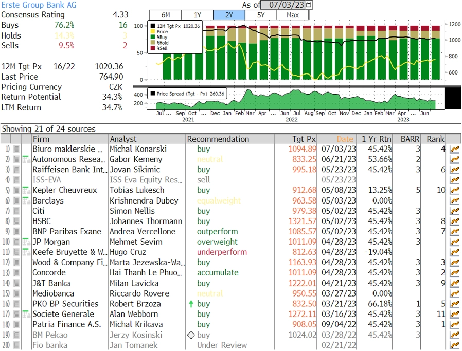Open the Erste Group Bank AG security link

coord(39,5)
